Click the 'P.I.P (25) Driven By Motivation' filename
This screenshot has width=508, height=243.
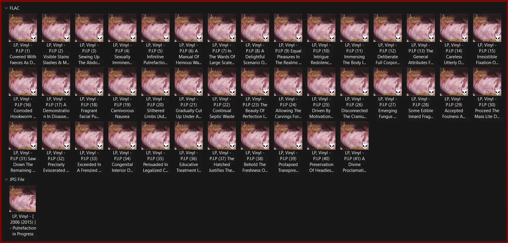321,108
